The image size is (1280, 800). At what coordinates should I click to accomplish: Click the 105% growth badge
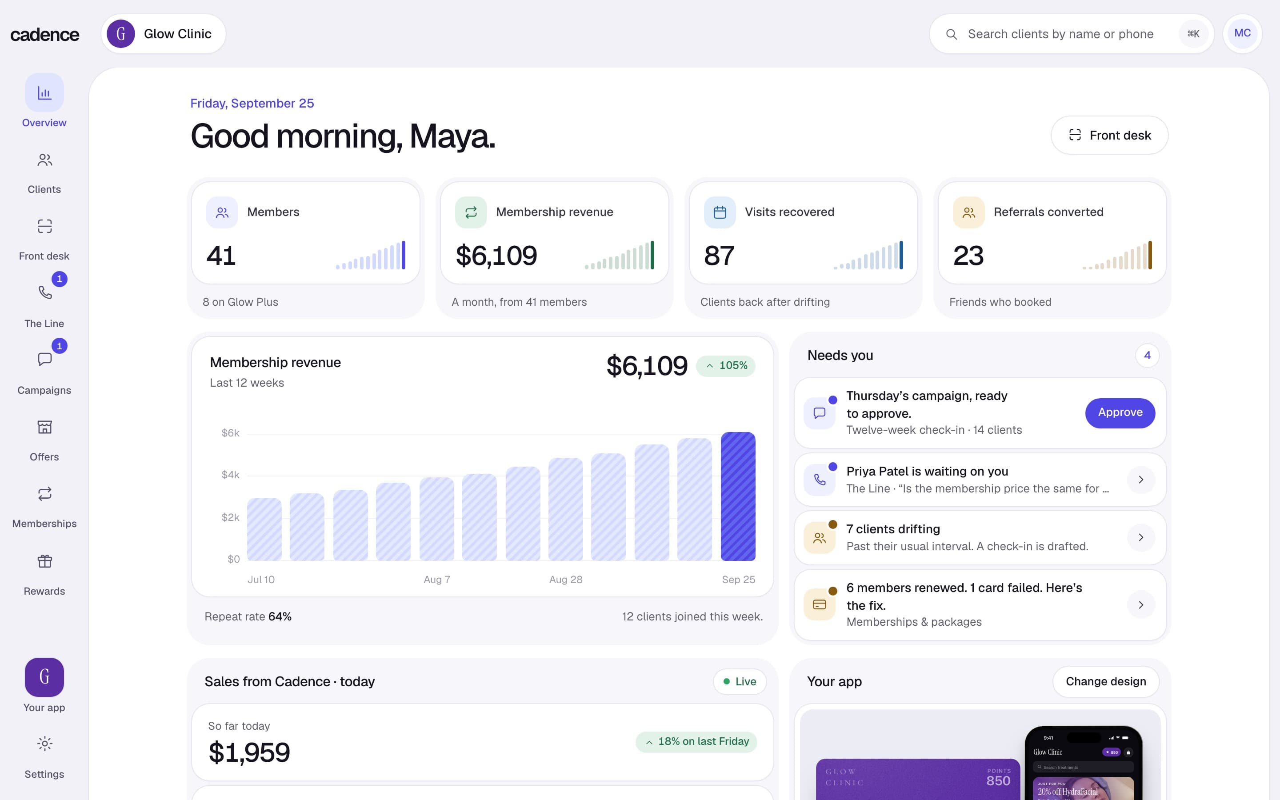click(x=726, y=366)
